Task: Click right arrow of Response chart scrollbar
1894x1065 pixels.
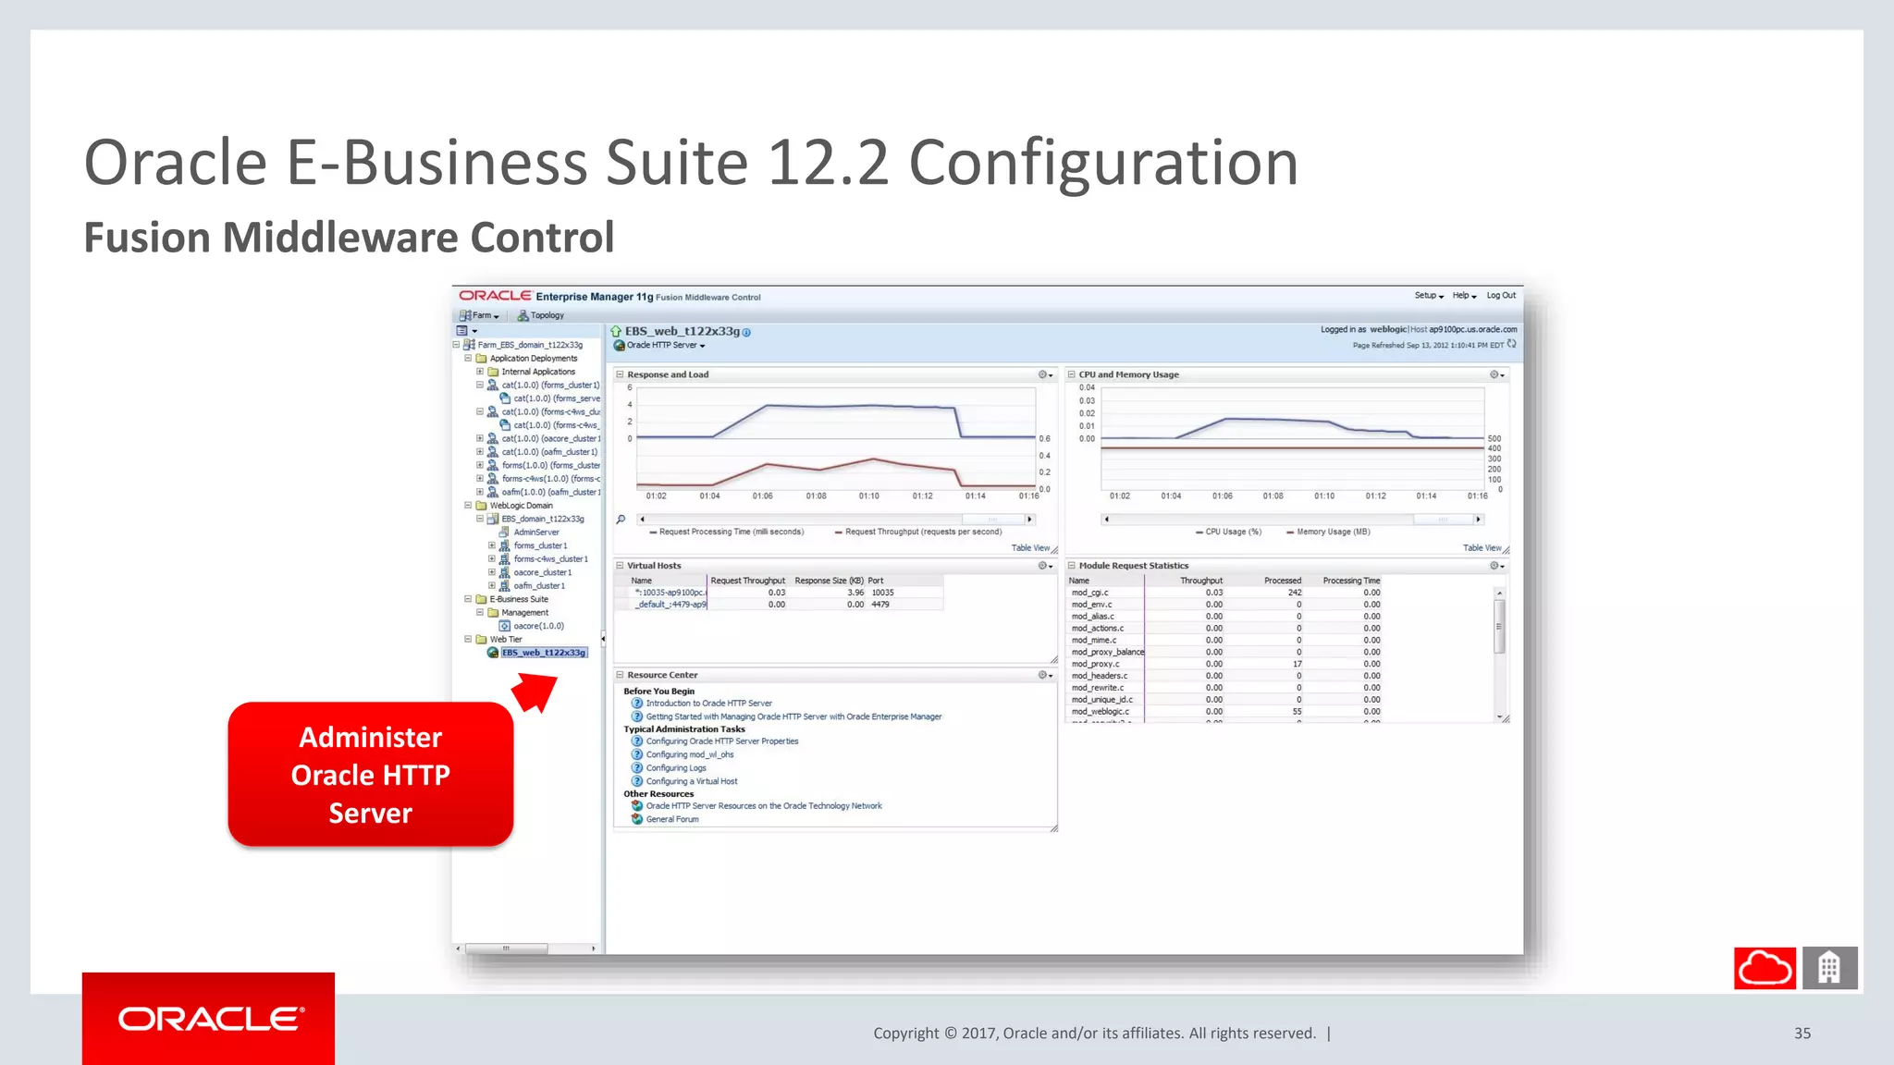Action: coord(1029,520)
